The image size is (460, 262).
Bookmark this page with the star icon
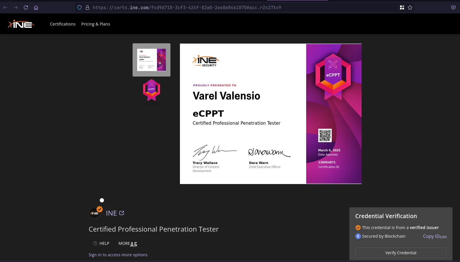410,7
